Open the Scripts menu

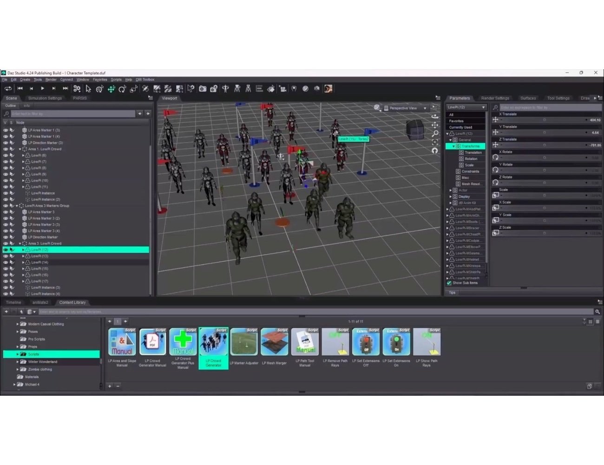(x=116, y=80)
